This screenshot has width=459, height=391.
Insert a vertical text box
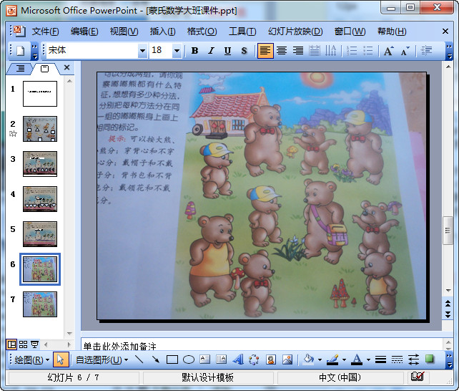pyautogui.click(x=222, y=359)
